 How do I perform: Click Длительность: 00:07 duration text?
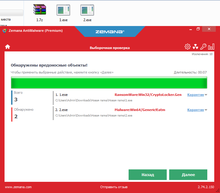pyautogui.click(x=190, y=72)
